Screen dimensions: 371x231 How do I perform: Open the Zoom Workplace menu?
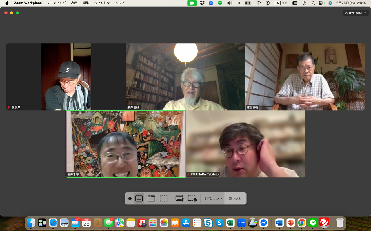pyautogui.click(x=28, y=3)
